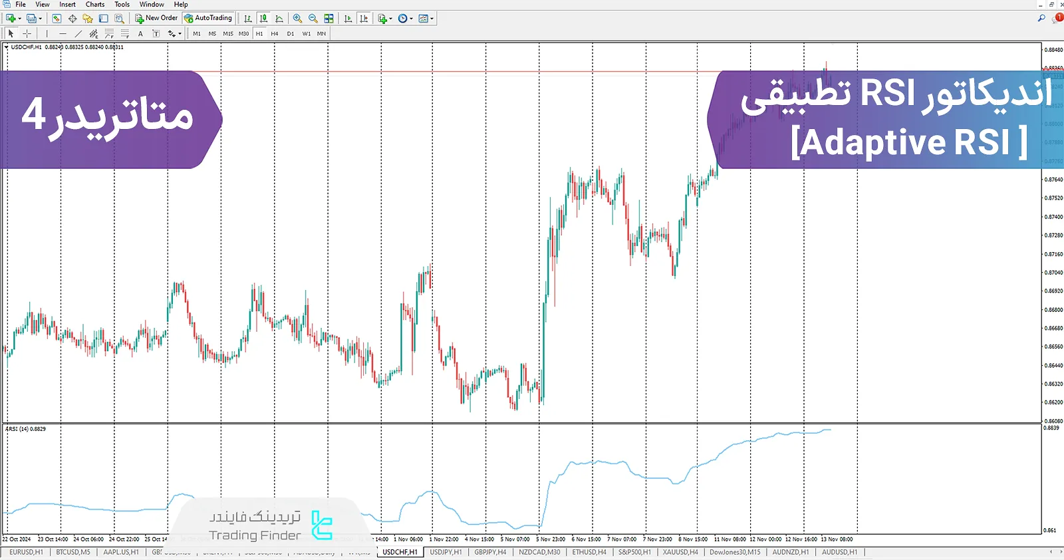
Task: Set timeframe to M15
Action: click(228, 33)
